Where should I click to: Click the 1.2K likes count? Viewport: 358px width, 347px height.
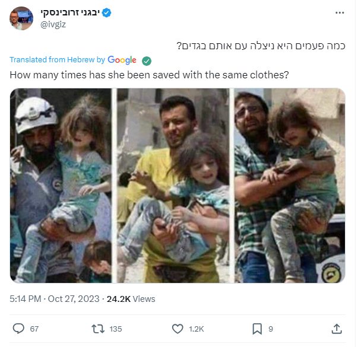[197, 329]
